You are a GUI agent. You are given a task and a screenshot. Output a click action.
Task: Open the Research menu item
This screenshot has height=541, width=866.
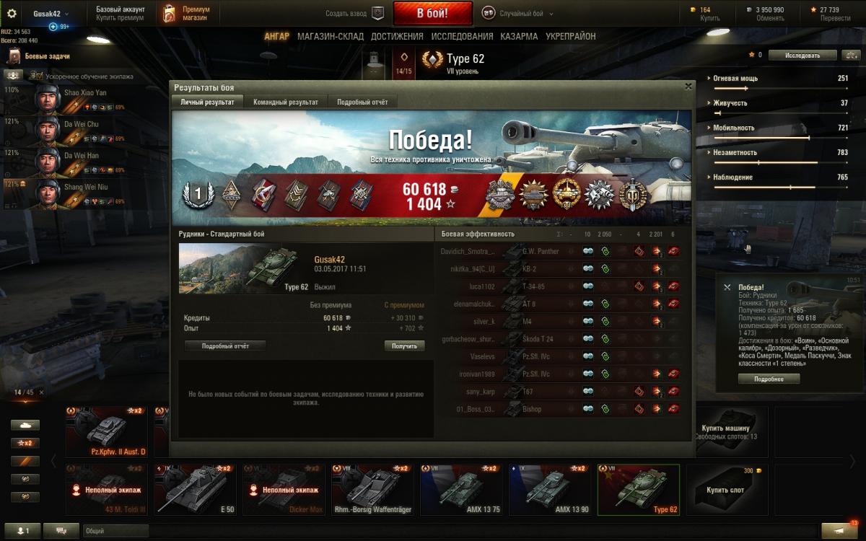click(463, 36)
